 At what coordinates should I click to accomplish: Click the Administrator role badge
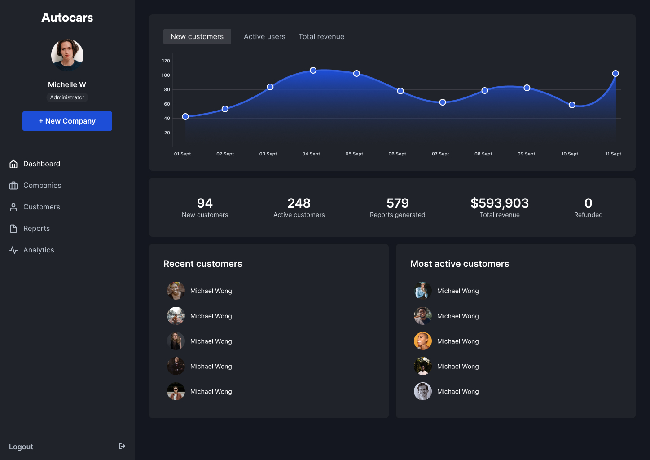[x=67, y=97]
